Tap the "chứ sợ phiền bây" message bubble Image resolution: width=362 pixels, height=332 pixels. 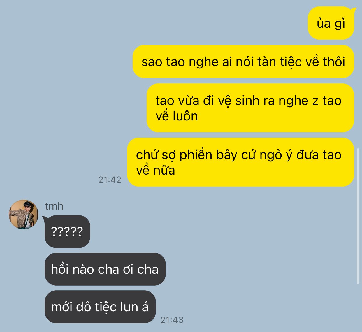point(241,162)
